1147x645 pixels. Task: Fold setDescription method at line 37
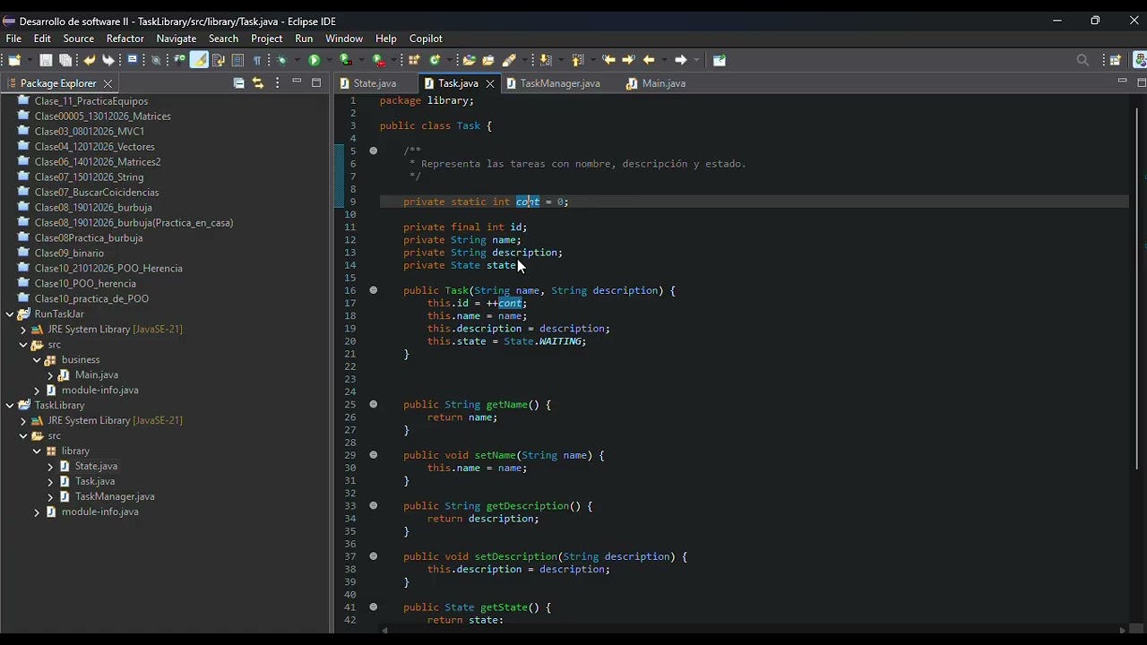374,556
